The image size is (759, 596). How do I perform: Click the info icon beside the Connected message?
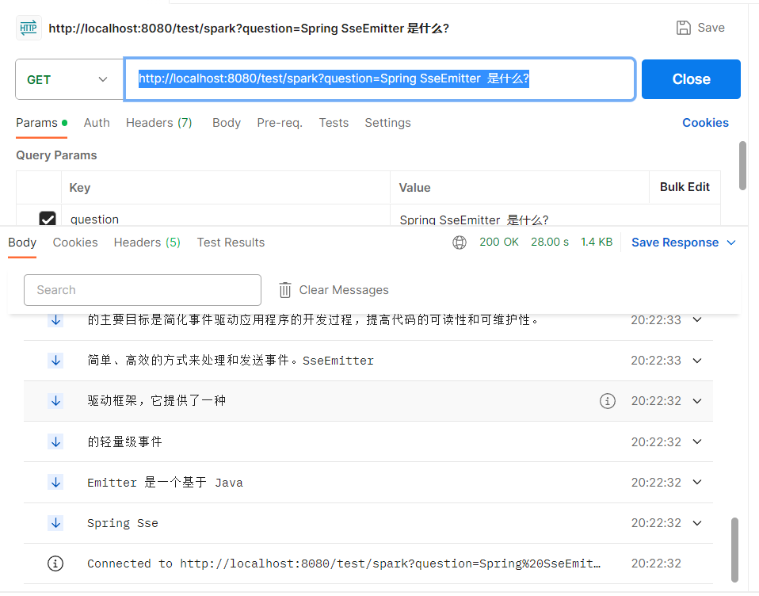[55, 564]
